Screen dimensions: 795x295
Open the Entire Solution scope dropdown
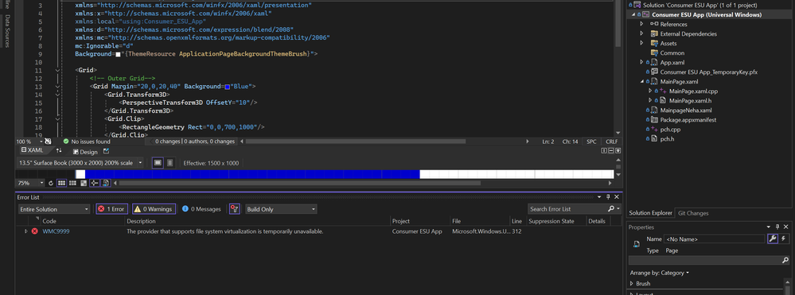click(54, 209)
